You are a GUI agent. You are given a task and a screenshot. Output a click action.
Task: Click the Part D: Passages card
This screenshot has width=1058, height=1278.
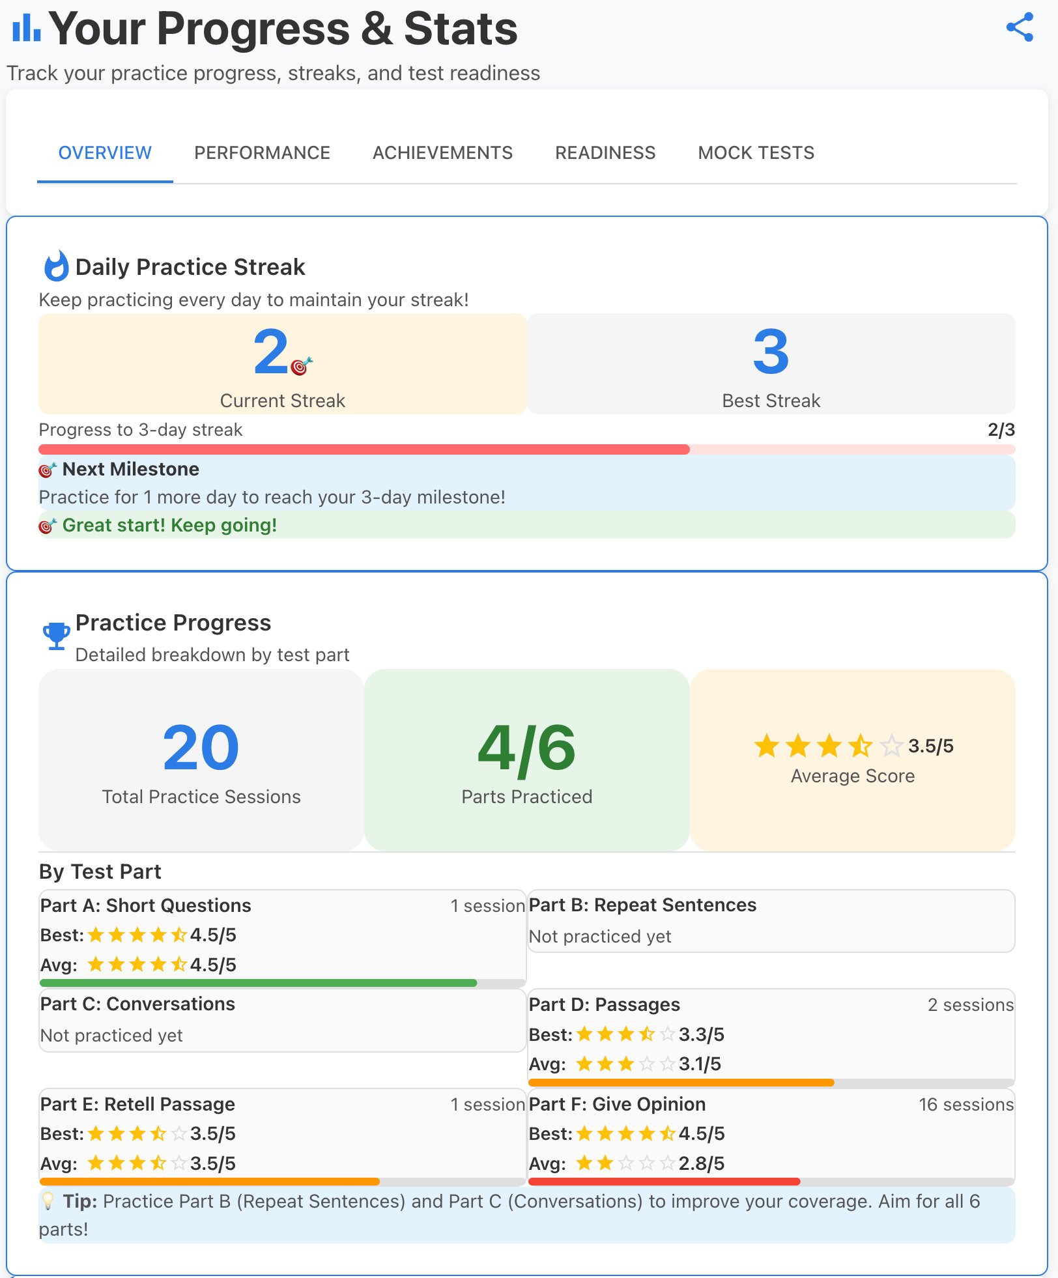click(x=773, y=1036)
